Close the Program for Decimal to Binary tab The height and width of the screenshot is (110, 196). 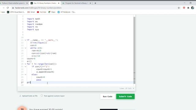[x=90, y=3]
